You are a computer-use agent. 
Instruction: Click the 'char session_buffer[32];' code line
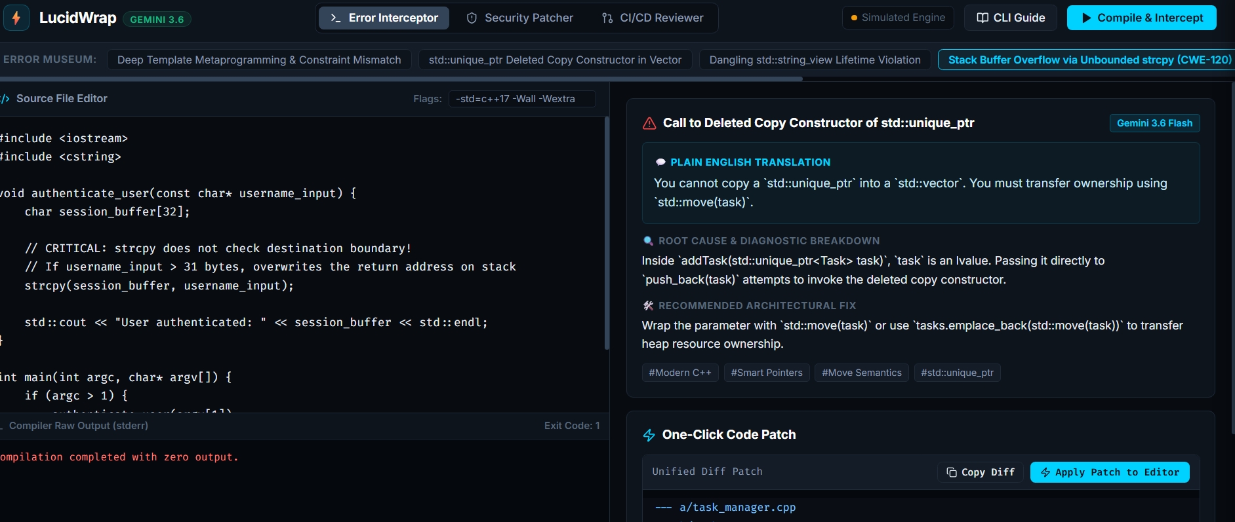coord(107,212)
